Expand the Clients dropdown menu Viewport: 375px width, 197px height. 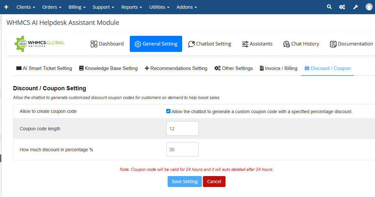[26, 7]
